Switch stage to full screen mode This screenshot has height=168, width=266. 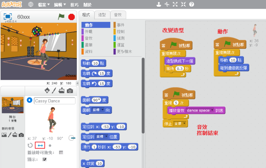click(x=8, y=16)
